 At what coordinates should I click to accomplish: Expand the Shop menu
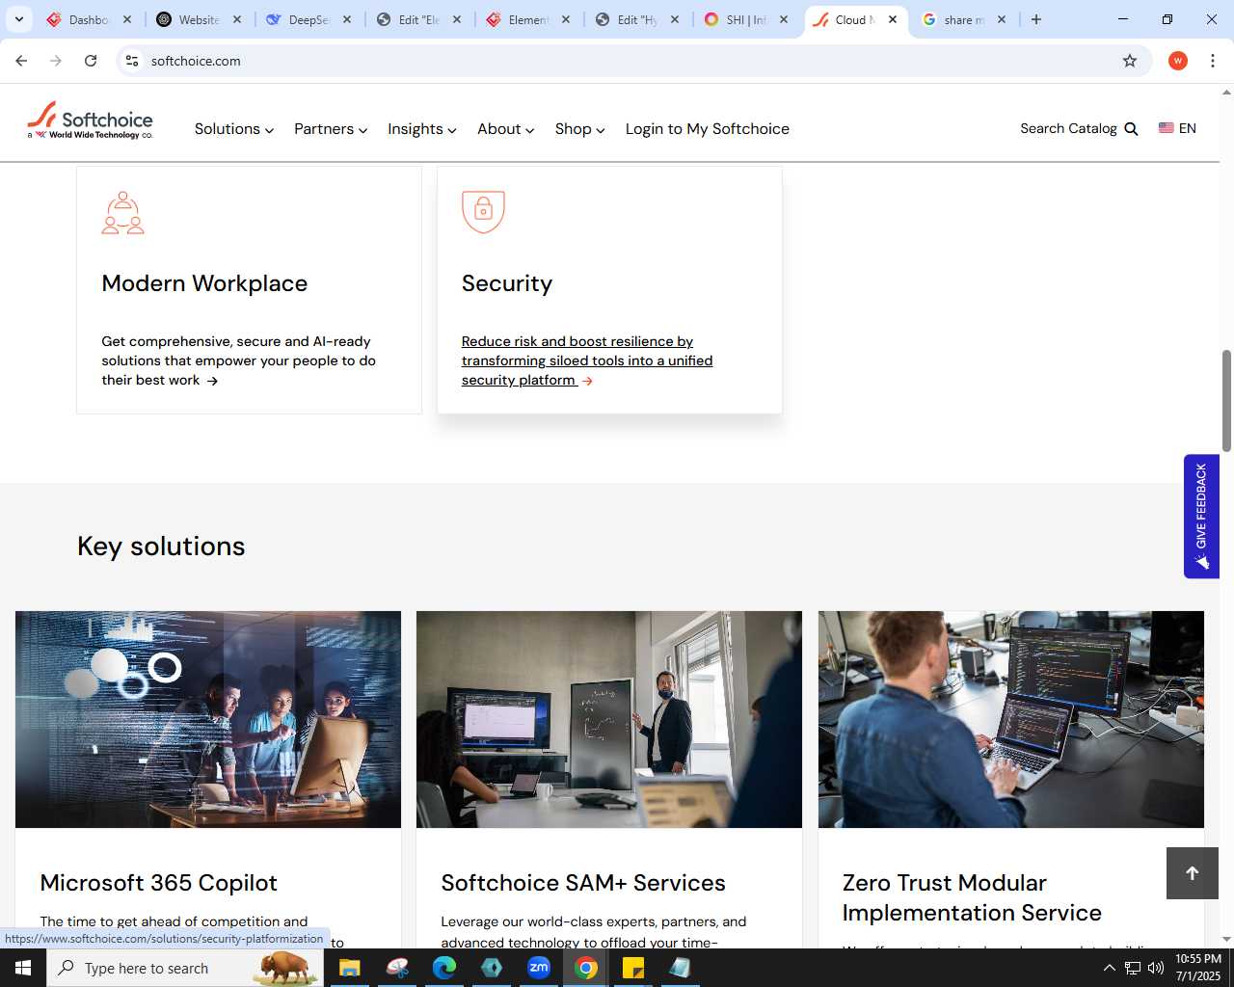tap(579, 129)
